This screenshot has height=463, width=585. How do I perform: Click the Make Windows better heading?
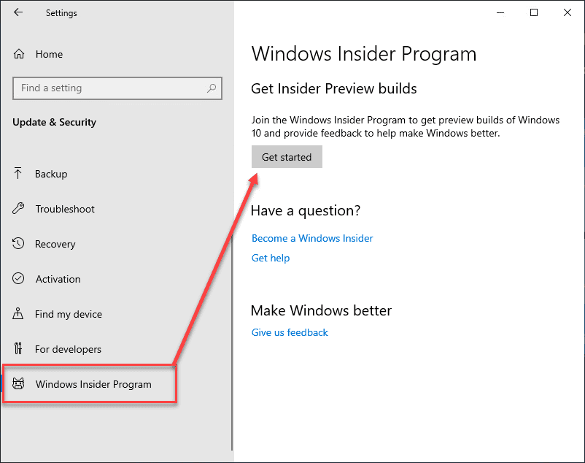pos(321,310)
